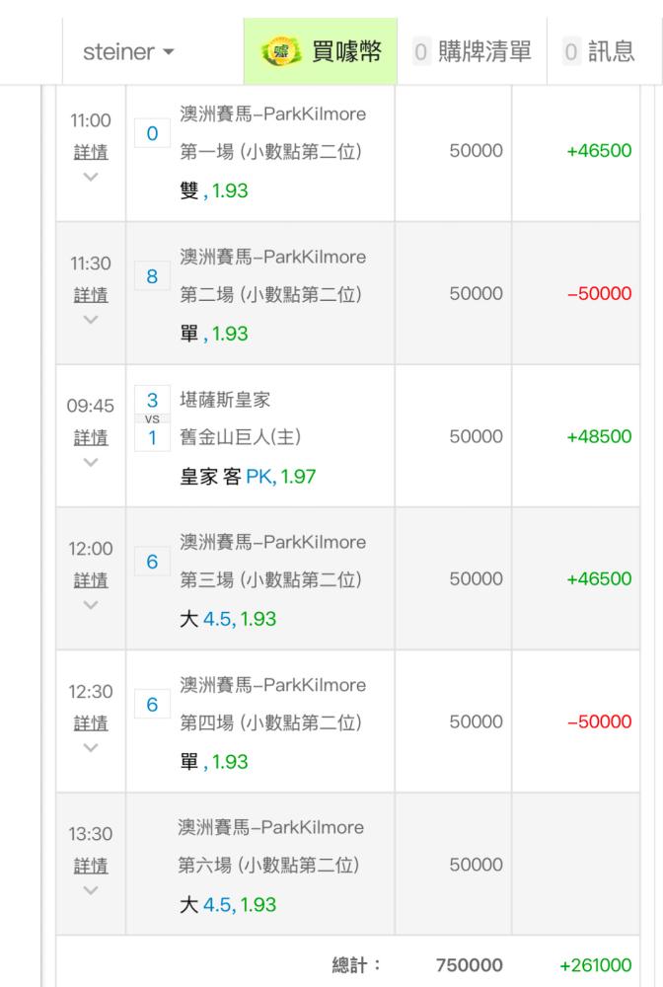663x987 pixels.
Task: Open 詳情 link for 11:00 bet
Action: click(x=91, y=153)
